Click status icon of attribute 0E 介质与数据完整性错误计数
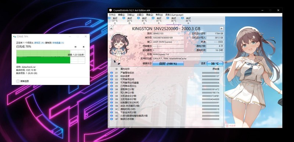The width and height of the screenshot is (294, 142). coord(112,116)
